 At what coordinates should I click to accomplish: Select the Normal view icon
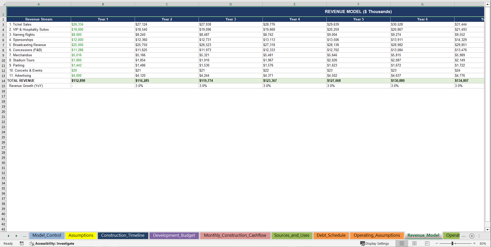coord(402,243)
